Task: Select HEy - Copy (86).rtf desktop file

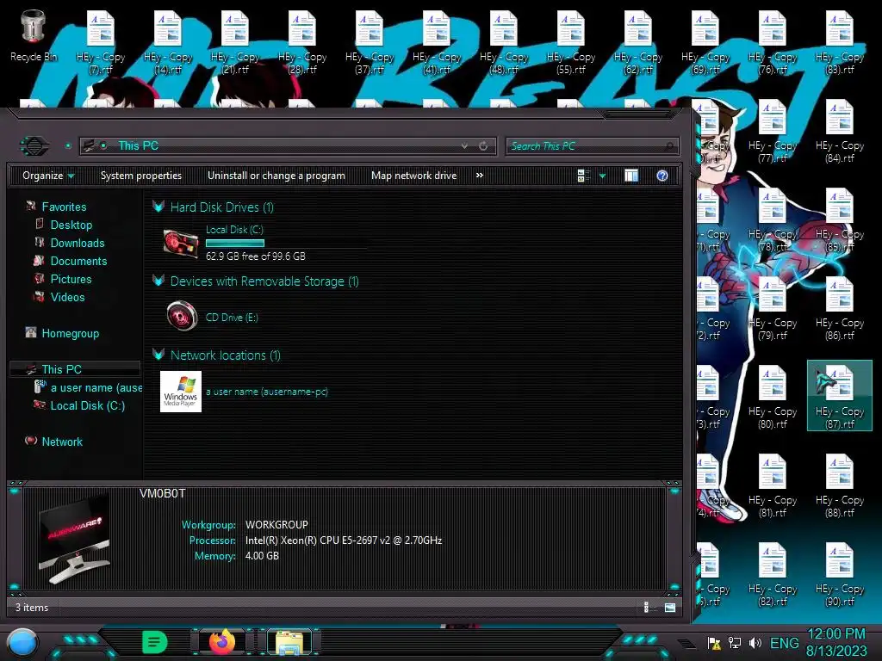Action: pyautogui.click(x=840, y=309)
